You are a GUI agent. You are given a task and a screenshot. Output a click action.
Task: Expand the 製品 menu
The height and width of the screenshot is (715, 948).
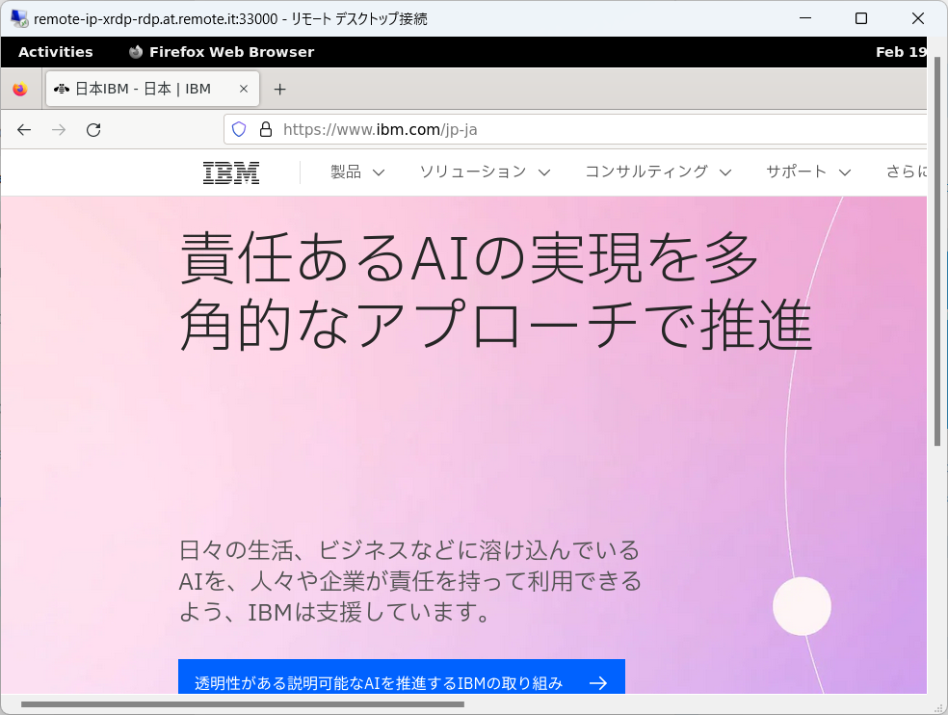357,172
